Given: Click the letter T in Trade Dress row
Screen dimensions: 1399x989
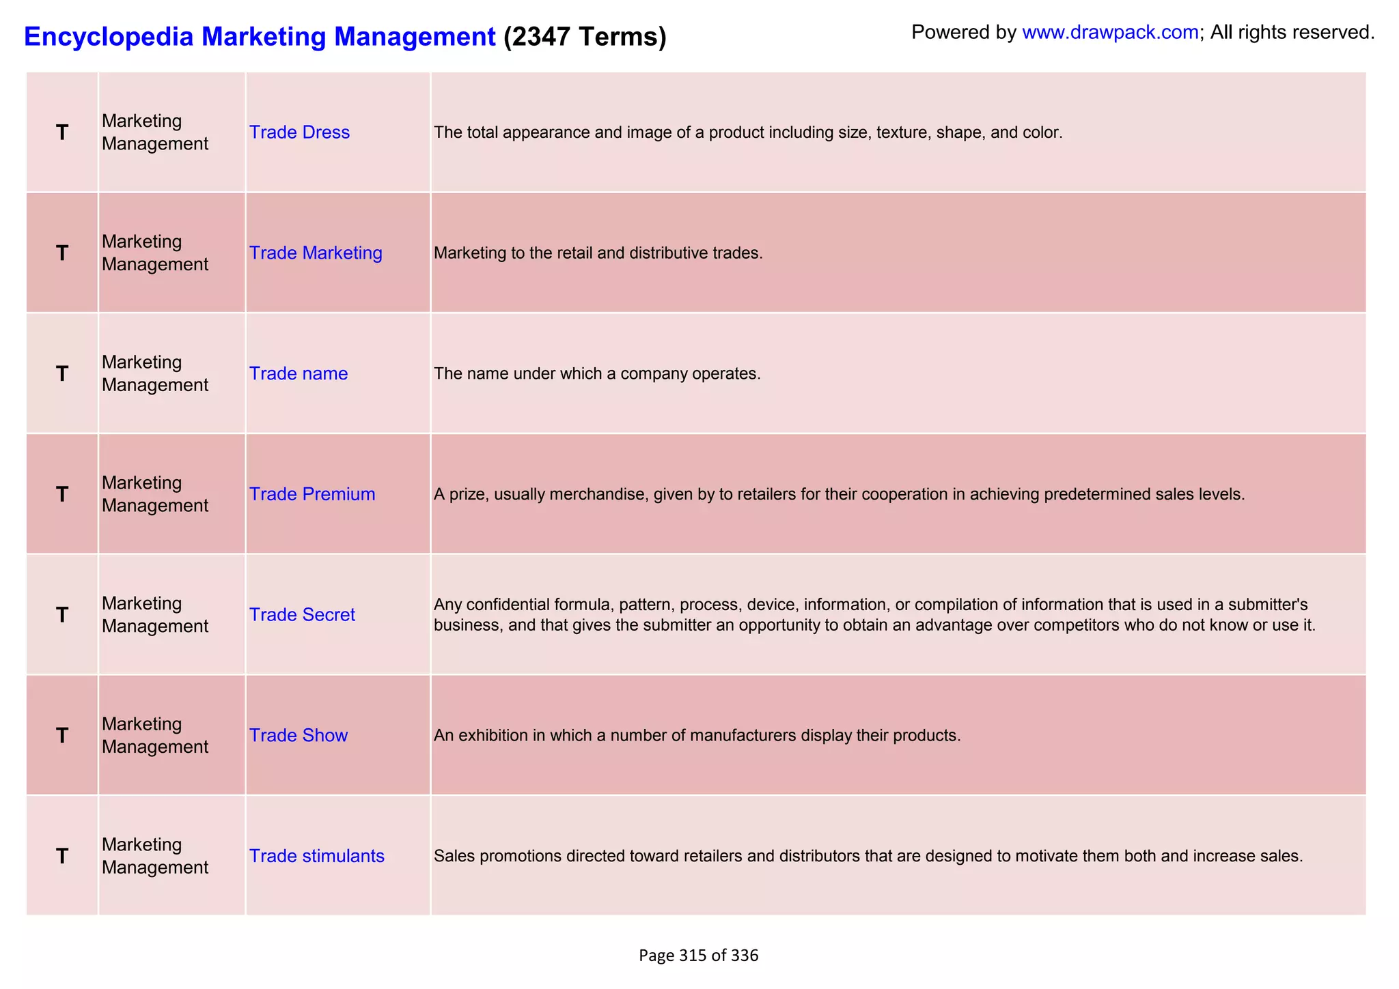Looking at the screenshot, I should coord(62,132).
